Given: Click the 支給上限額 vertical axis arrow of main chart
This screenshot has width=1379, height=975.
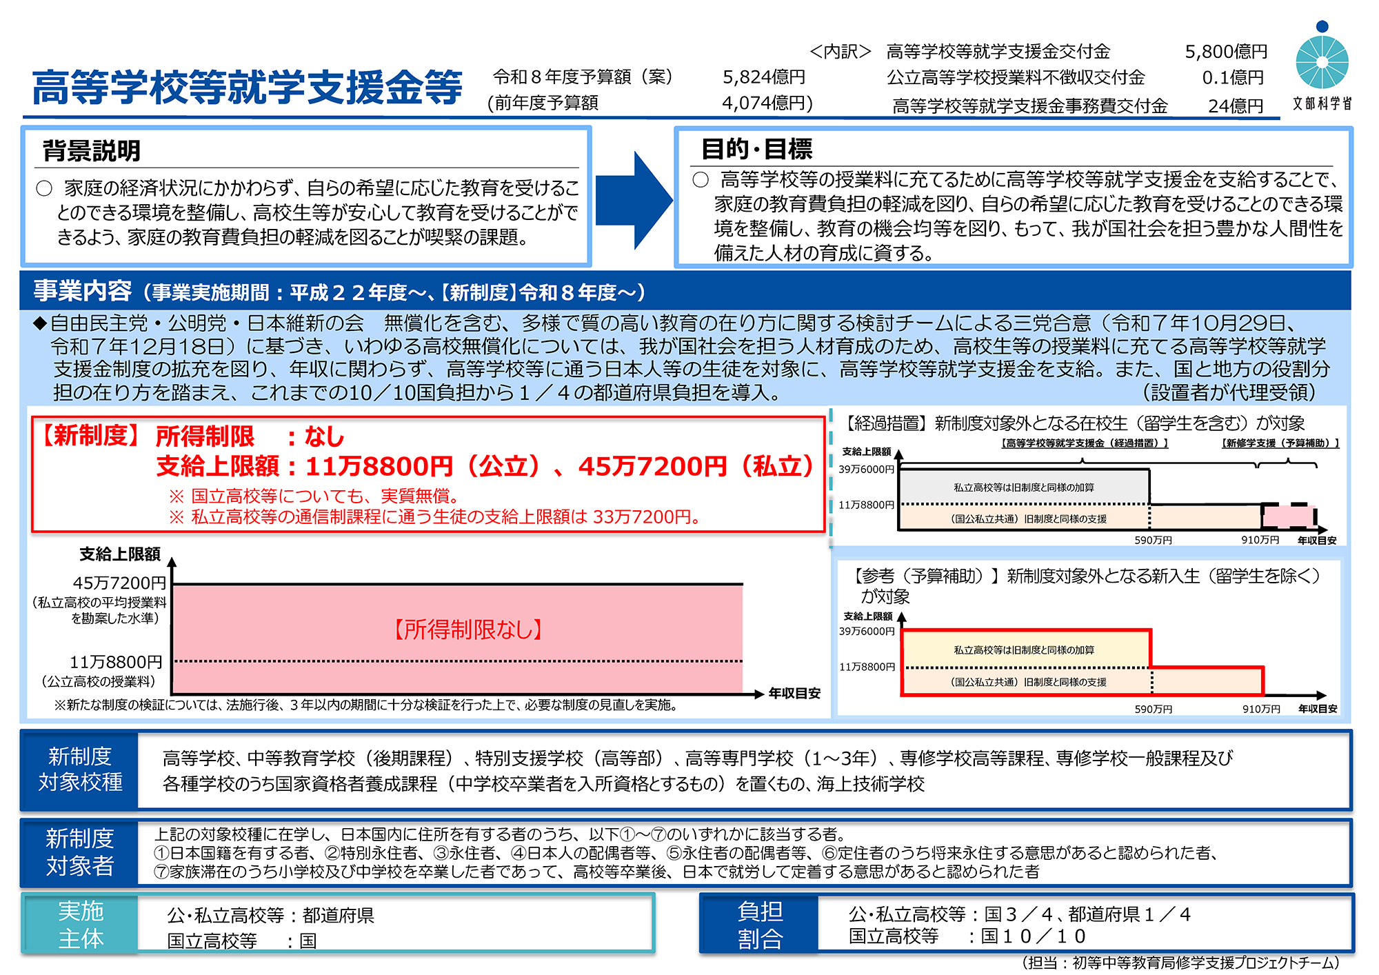Looking at the screenshot, I should [x=172, y=563].
